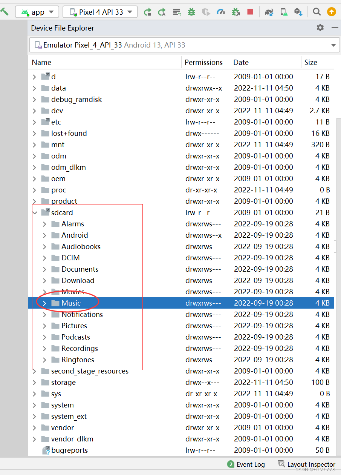This screenshot has height=475, width=341.
Task: Collapse the sdcard folder
Action: pos(35,213)
